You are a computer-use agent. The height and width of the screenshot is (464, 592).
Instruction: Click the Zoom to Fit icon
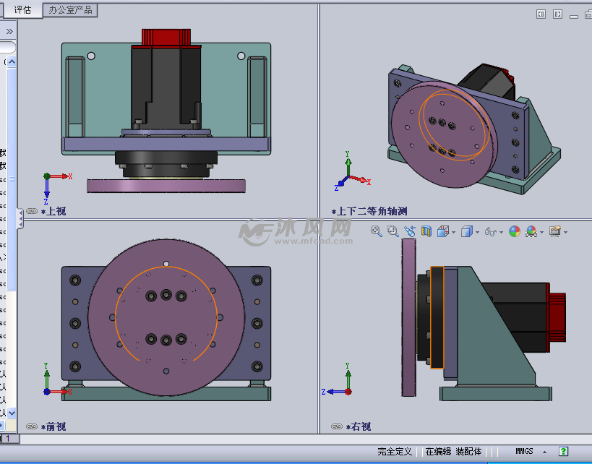[376, 231]
